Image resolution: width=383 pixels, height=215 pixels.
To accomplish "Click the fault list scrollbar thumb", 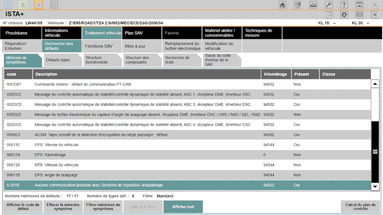I will pyautogui.click(x=375, y=151).
